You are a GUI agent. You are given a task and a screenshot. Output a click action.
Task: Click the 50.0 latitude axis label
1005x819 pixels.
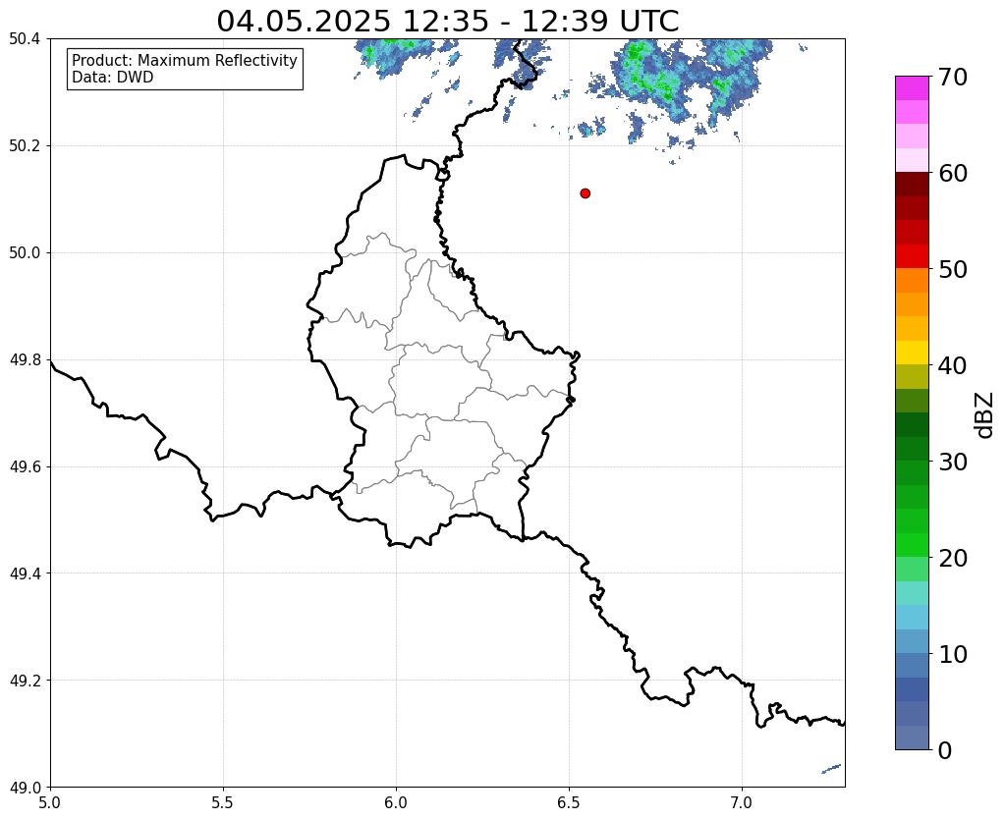25,253
